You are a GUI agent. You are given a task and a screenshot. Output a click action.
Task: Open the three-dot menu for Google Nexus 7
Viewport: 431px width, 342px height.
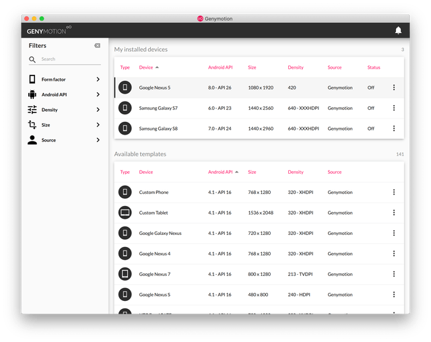click(394, 274)
